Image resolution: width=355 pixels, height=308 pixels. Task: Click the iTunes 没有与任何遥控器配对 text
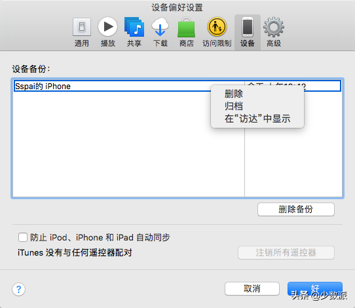click(75, 252)
